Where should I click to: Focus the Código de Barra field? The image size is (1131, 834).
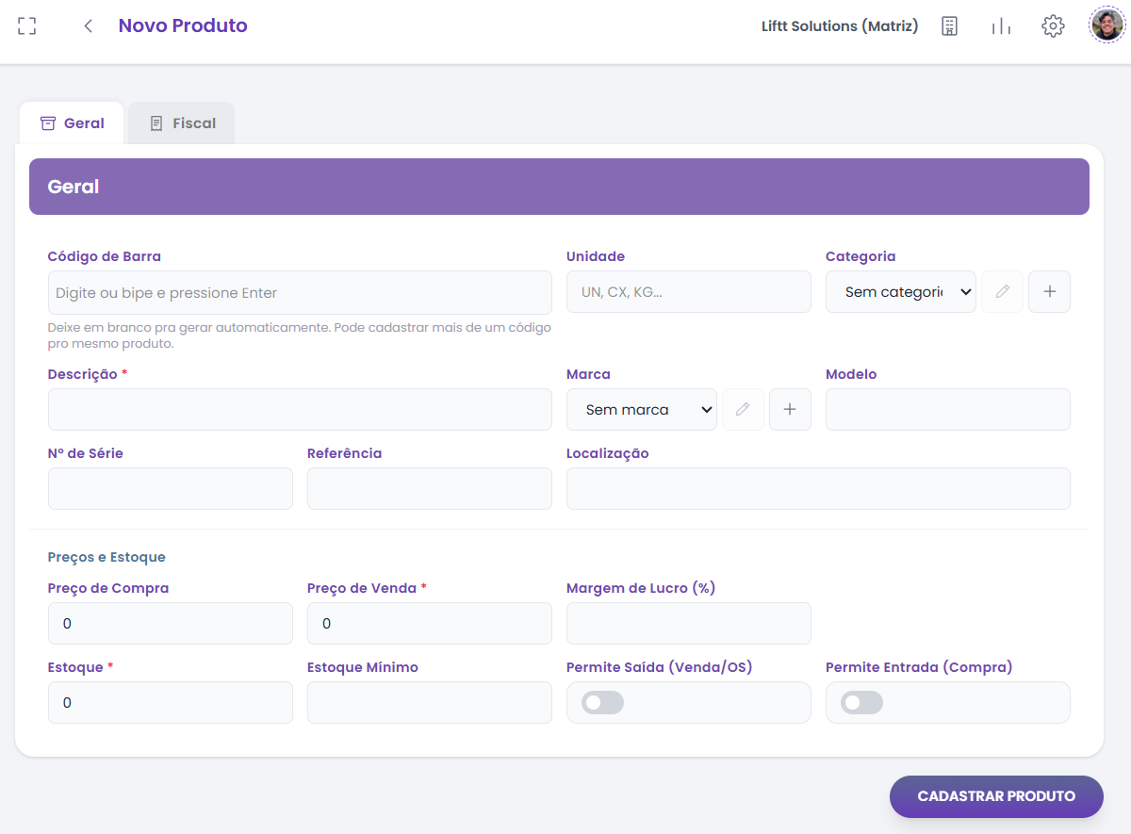(300, 292)
